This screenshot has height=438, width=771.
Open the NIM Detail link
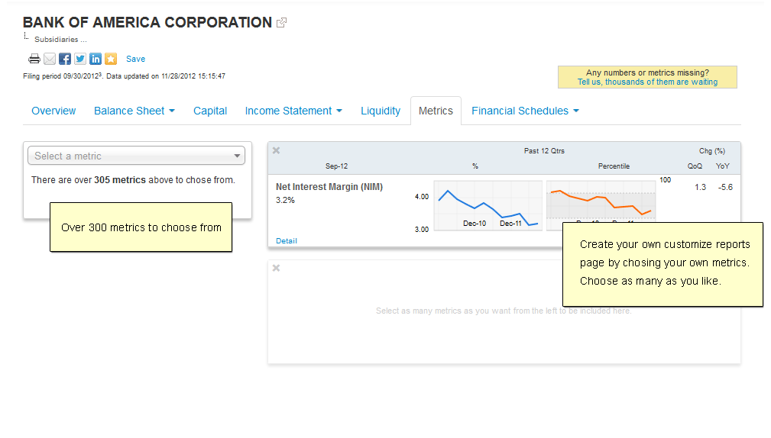pos(287,240)
